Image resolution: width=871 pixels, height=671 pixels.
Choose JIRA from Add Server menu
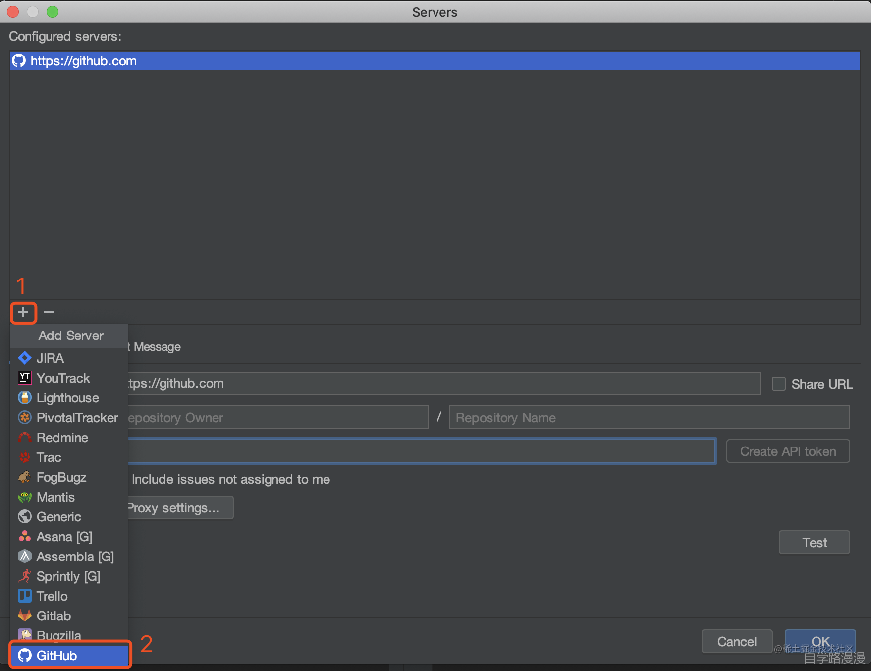click(x=69, y=358)
